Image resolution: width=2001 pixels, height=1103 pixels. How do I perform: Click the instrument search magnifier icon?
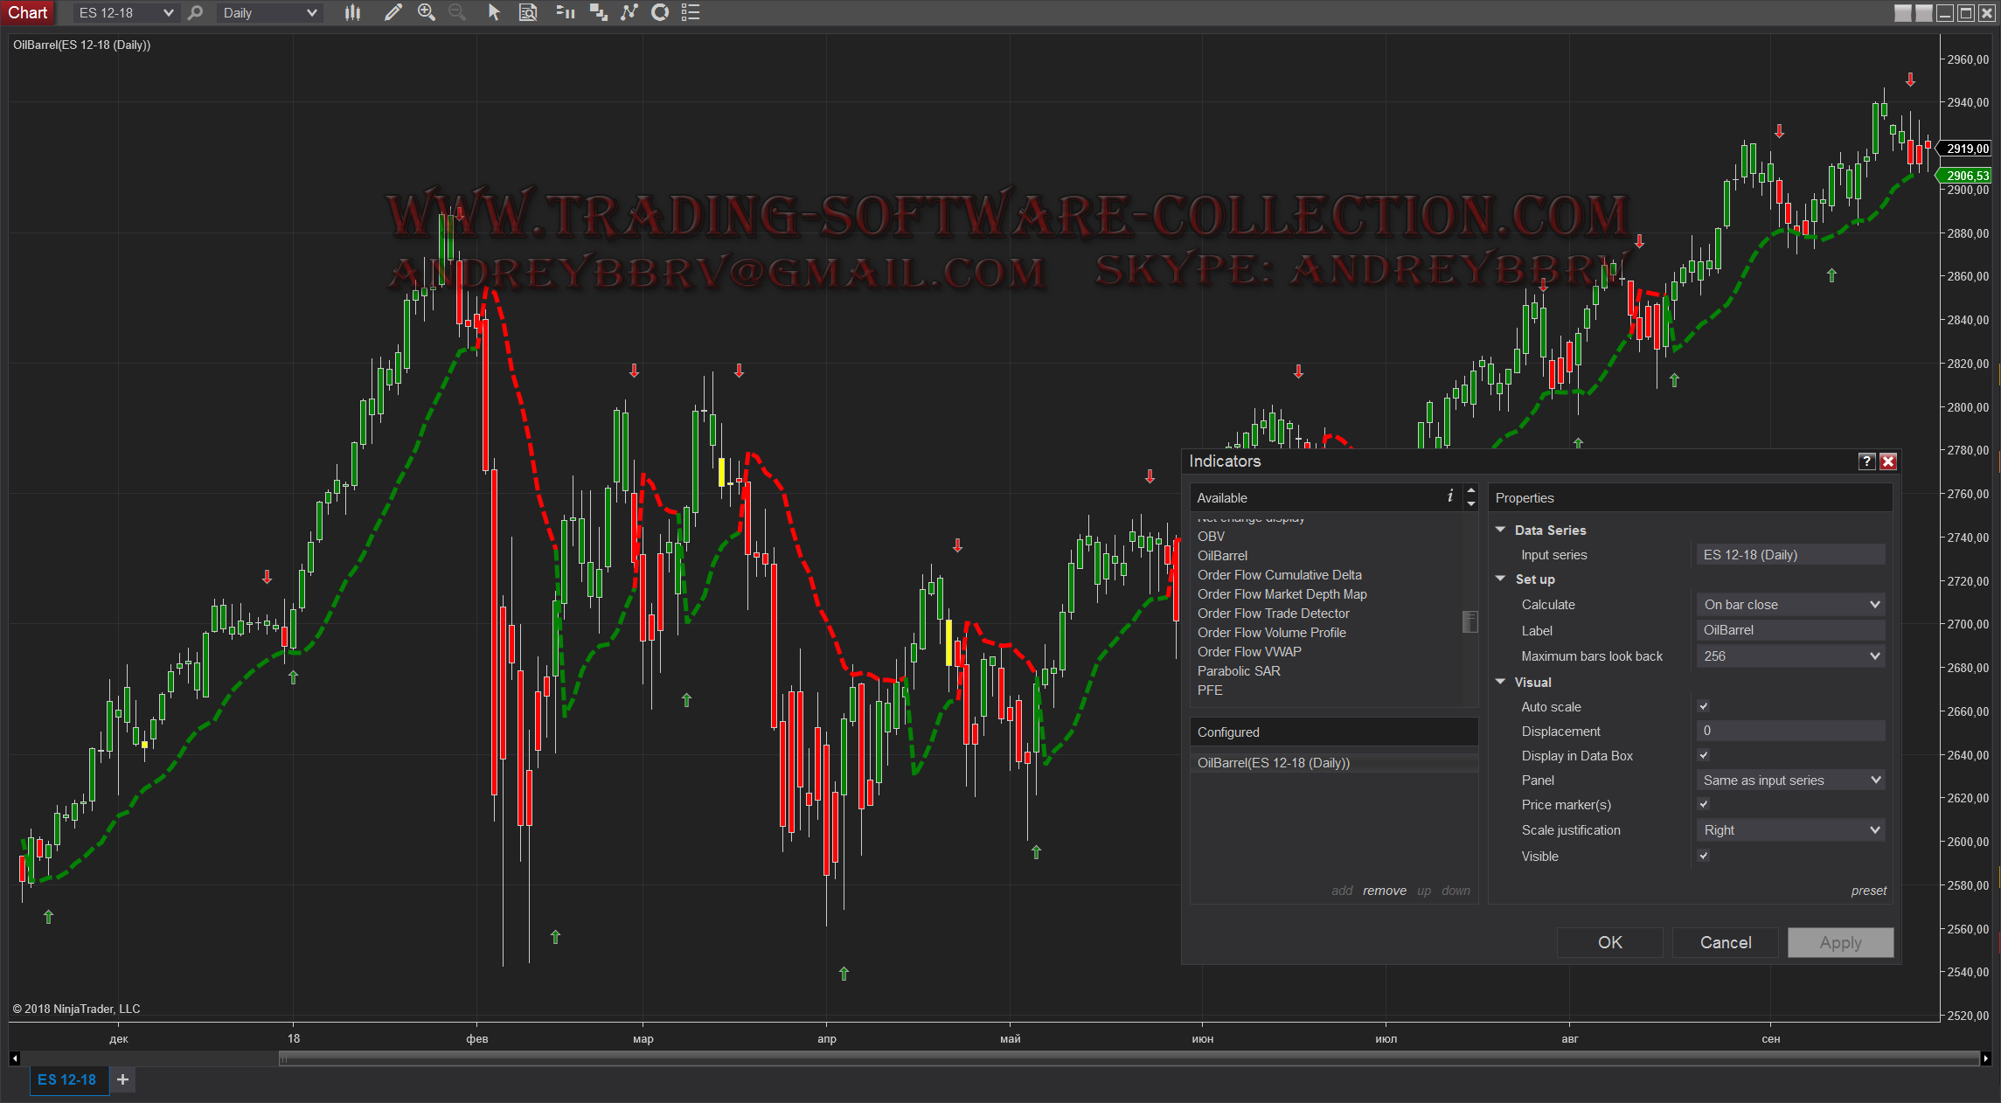coord(196,12)
